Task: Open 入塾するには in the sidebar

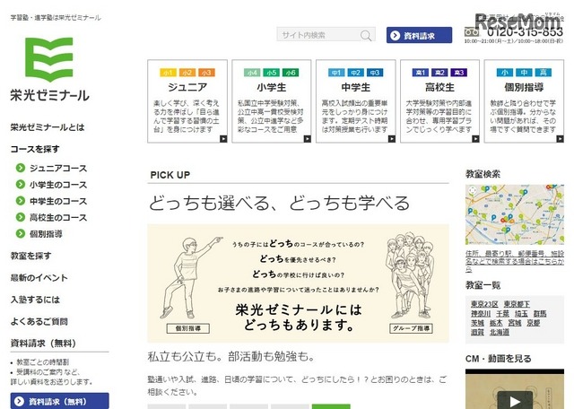Action: 35,300
